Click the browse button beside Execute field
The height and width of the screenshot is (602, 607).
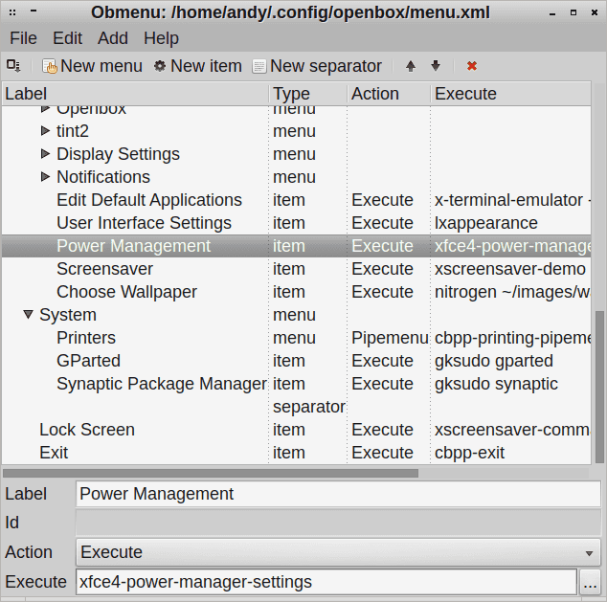coord(590,582)
